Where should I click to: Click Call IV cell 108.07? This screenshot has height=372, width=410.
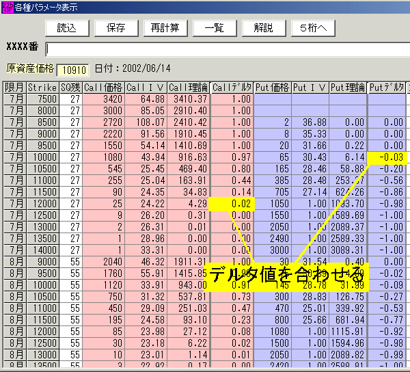pos(146,122)
